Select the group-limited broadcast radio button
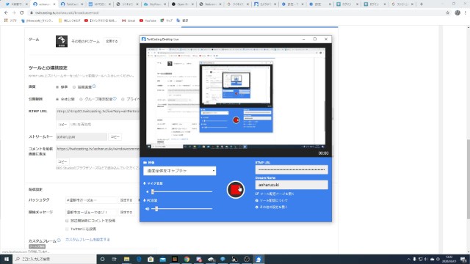Image resolution: width=470 pixels, height=264 pixels. (x=81, y=99)
